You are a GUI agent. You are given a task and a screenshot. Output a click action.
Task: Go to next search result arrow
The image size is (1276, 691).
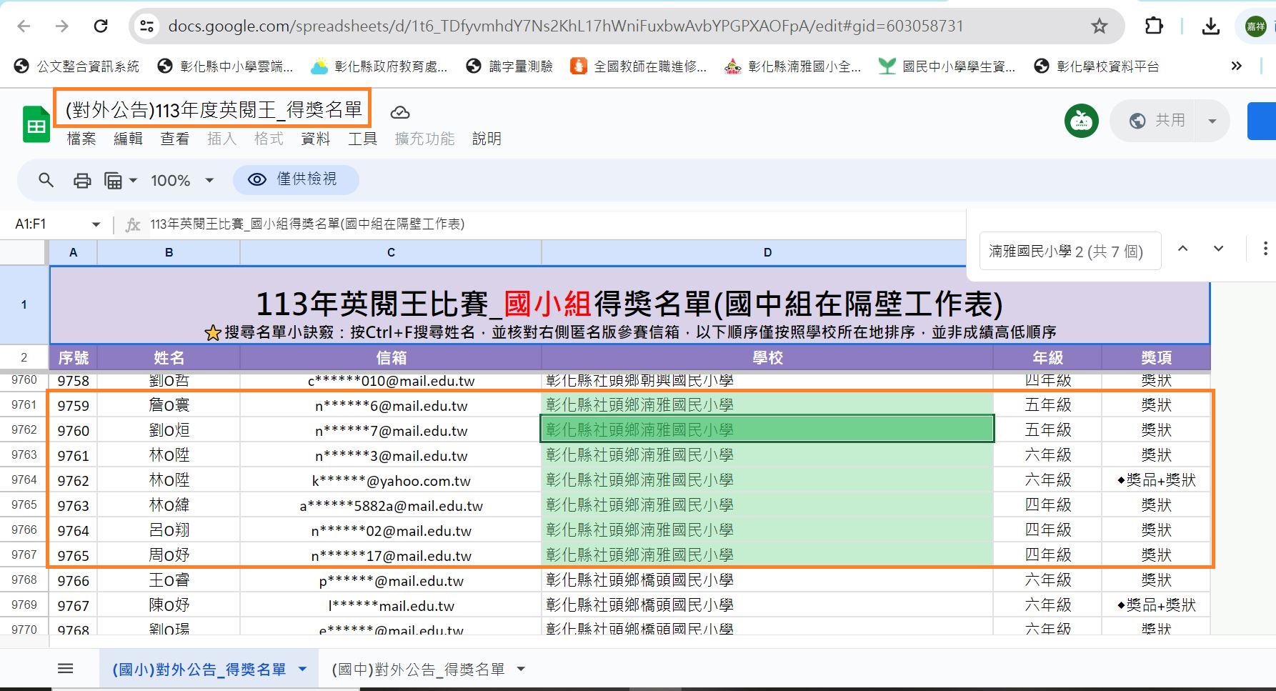pyautogui.click(x=1219, y=249)
